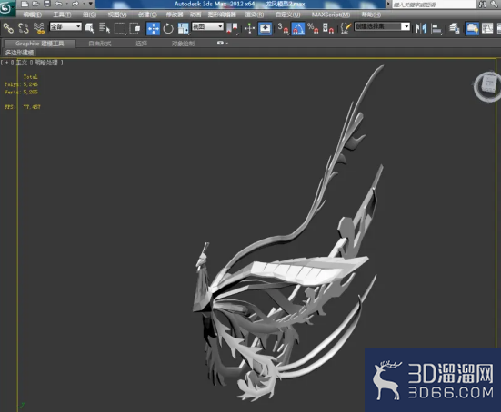
Task: Open the 创建(C) menu
Action: tap(147, 15)
